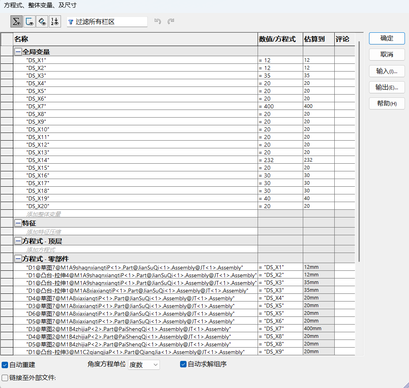Image resolution: width=409 pixels, height=388 pixels.
Task: Click the 评论 column header
Action: point(344,39)
